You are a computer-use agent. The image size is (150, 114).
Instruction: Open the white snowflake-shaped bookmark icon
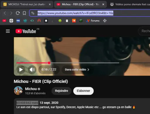pos(105,21)
